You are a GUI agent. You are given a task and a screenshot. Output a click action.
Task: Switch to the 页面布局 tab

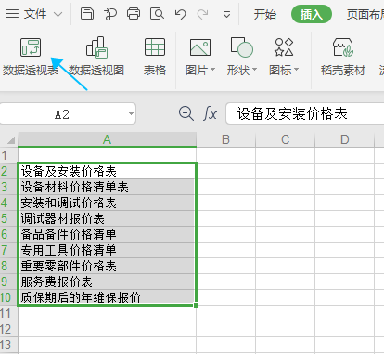(365, 14)
